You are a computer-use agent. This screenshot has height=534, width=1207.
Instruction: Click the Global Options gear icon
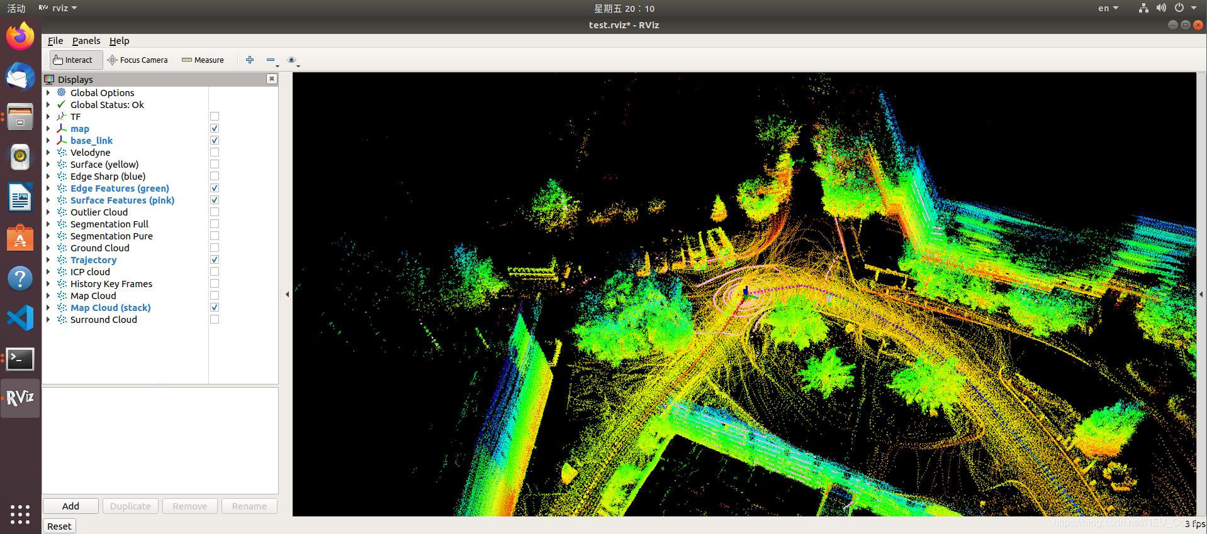point(61,92)
